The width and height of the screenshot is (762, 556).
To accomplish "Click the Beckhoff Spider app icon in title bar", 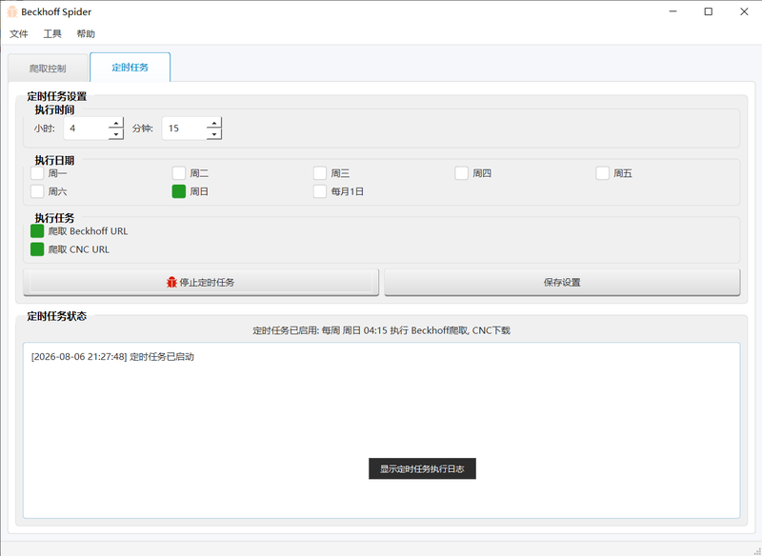I will (x=12, y=11).
